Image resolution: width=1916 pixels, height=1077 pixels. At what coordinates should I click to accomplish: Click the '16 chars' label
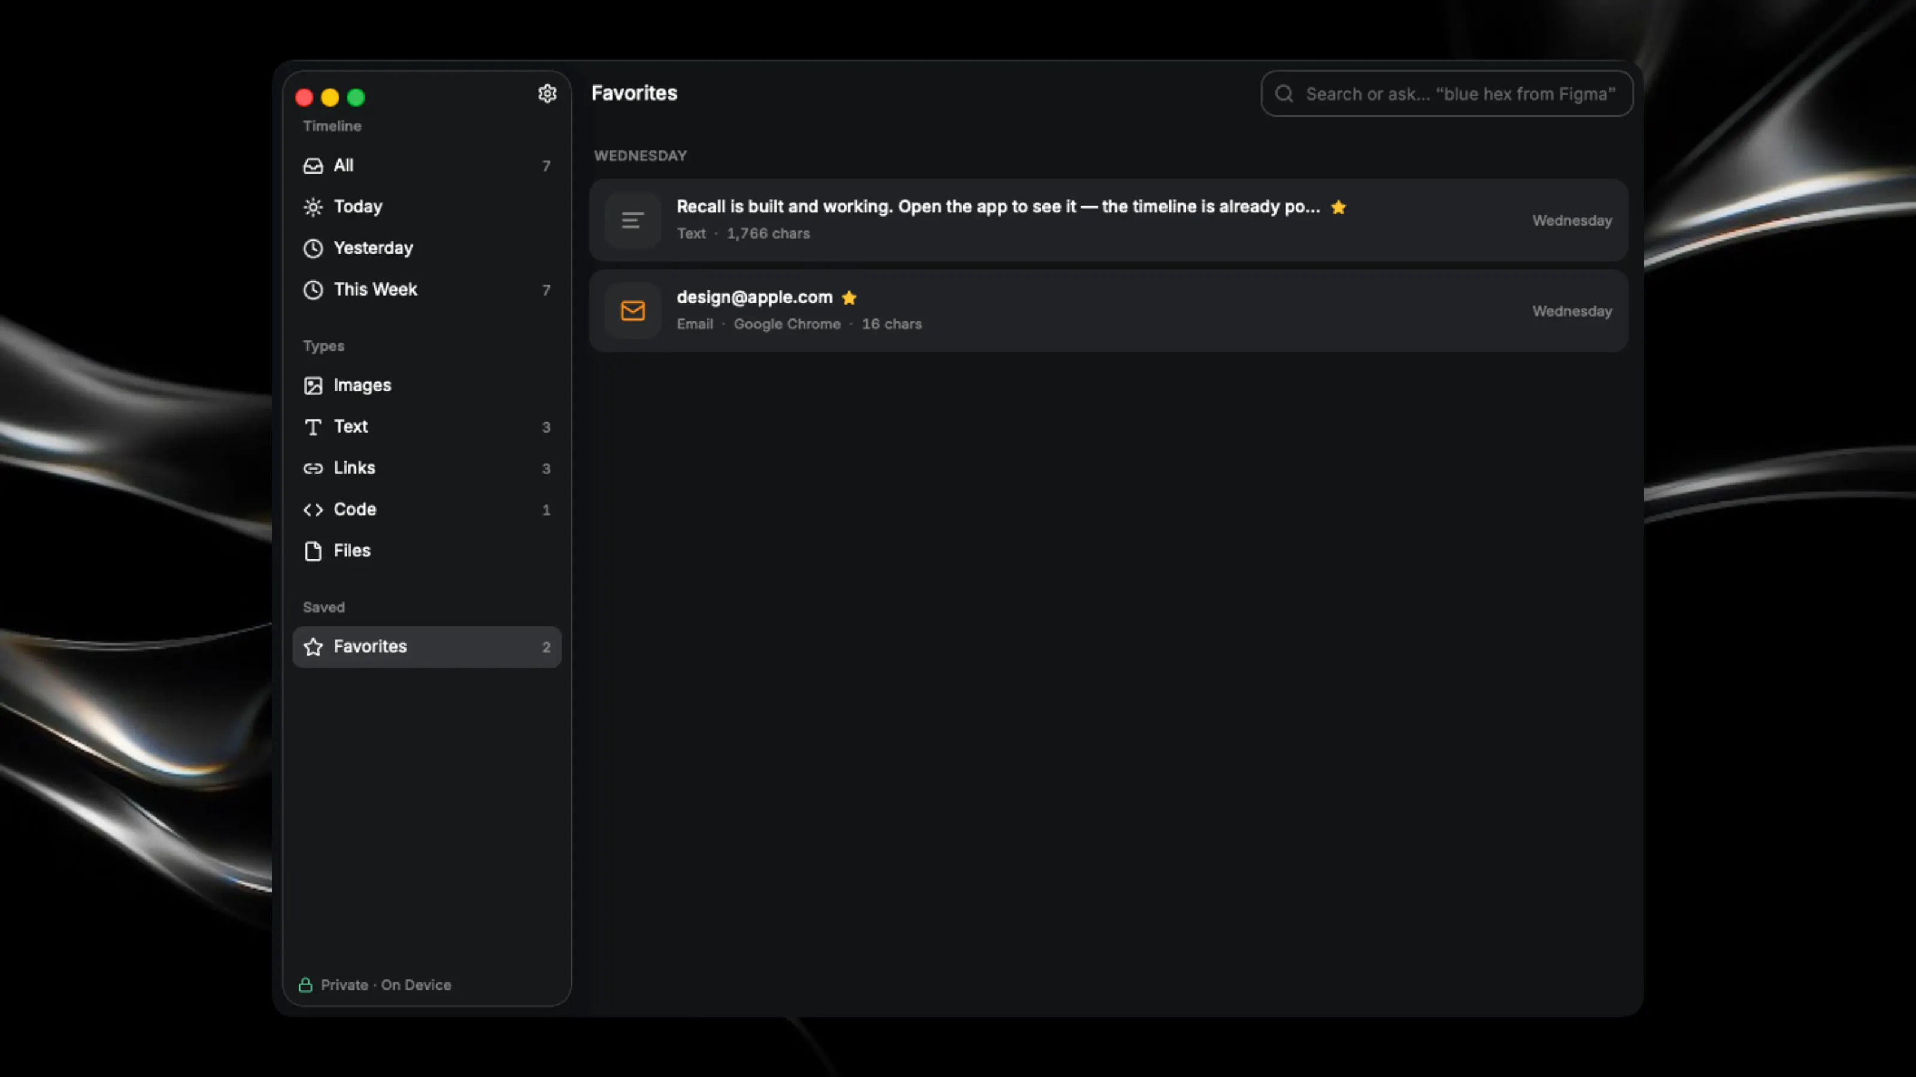pyautogui.click(x=892, y=324)
